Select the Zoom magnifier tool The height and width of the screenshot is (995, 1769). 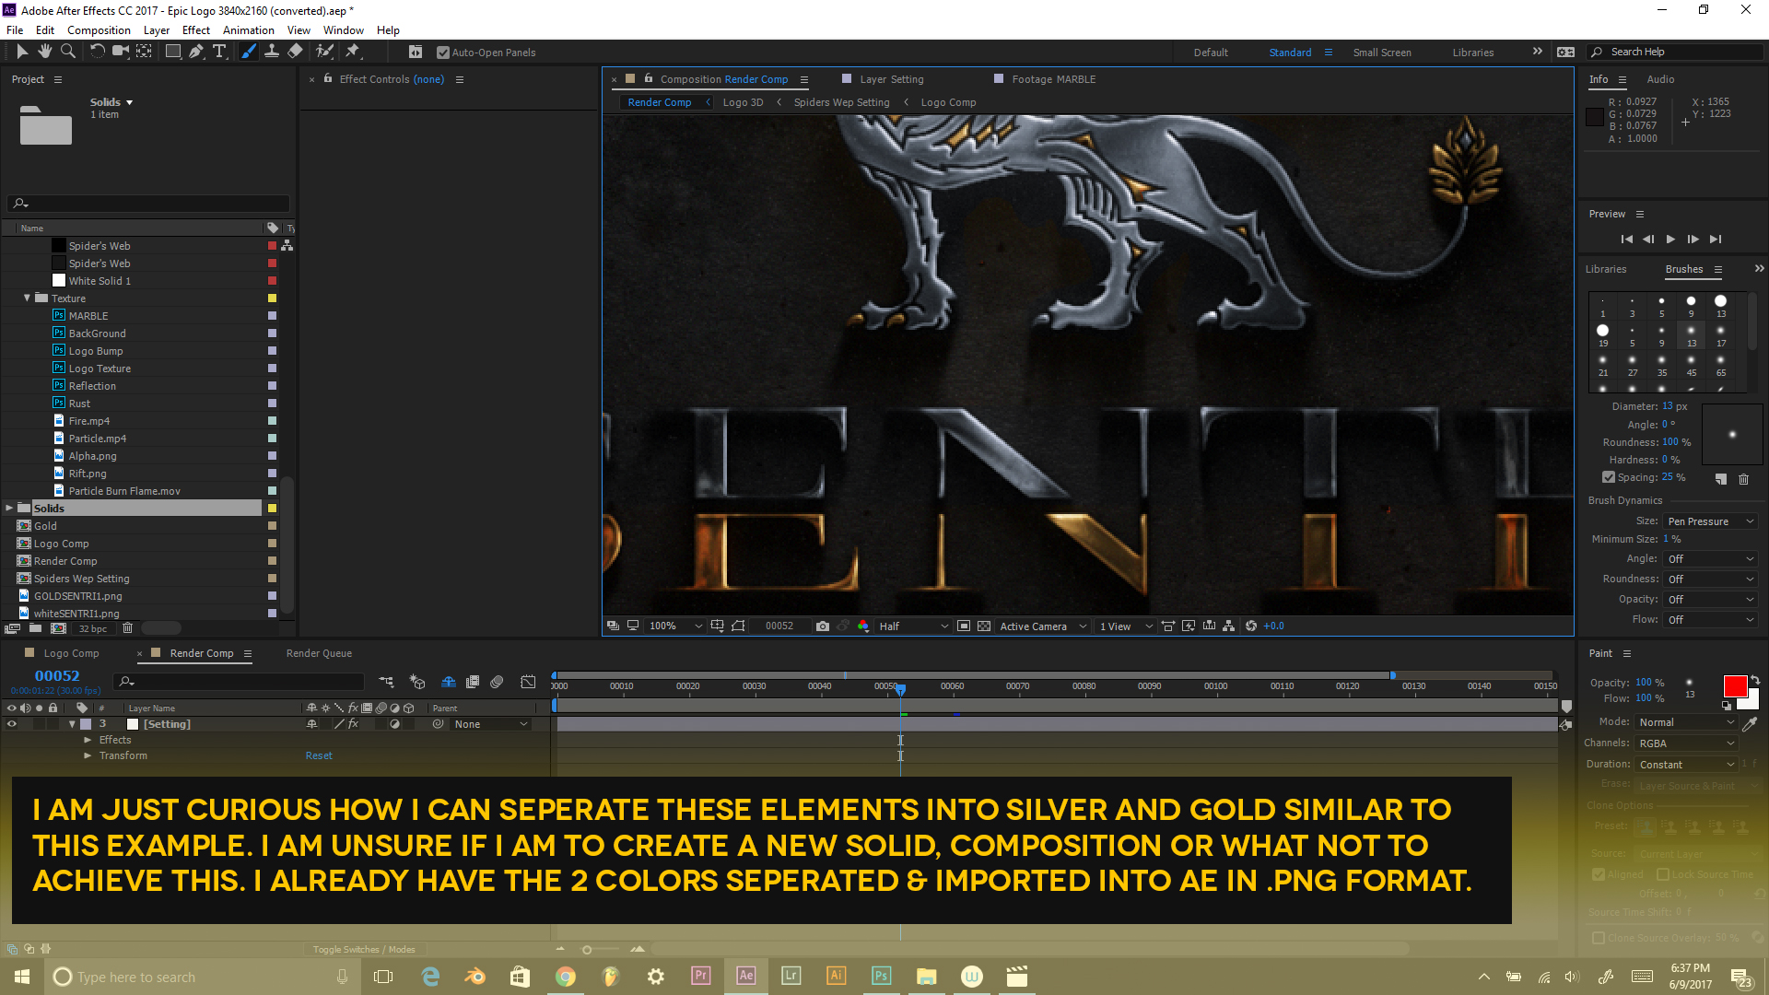point(67,52)
